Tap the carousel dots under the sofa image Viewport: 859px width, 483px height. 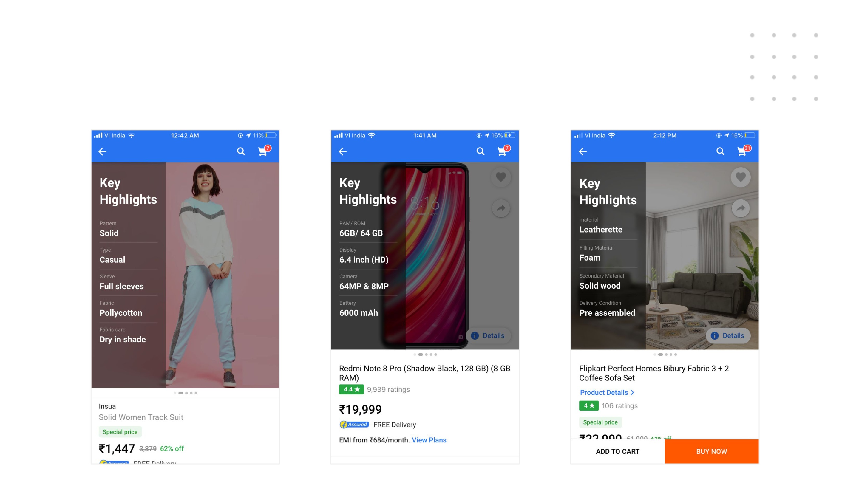[665, 354]
